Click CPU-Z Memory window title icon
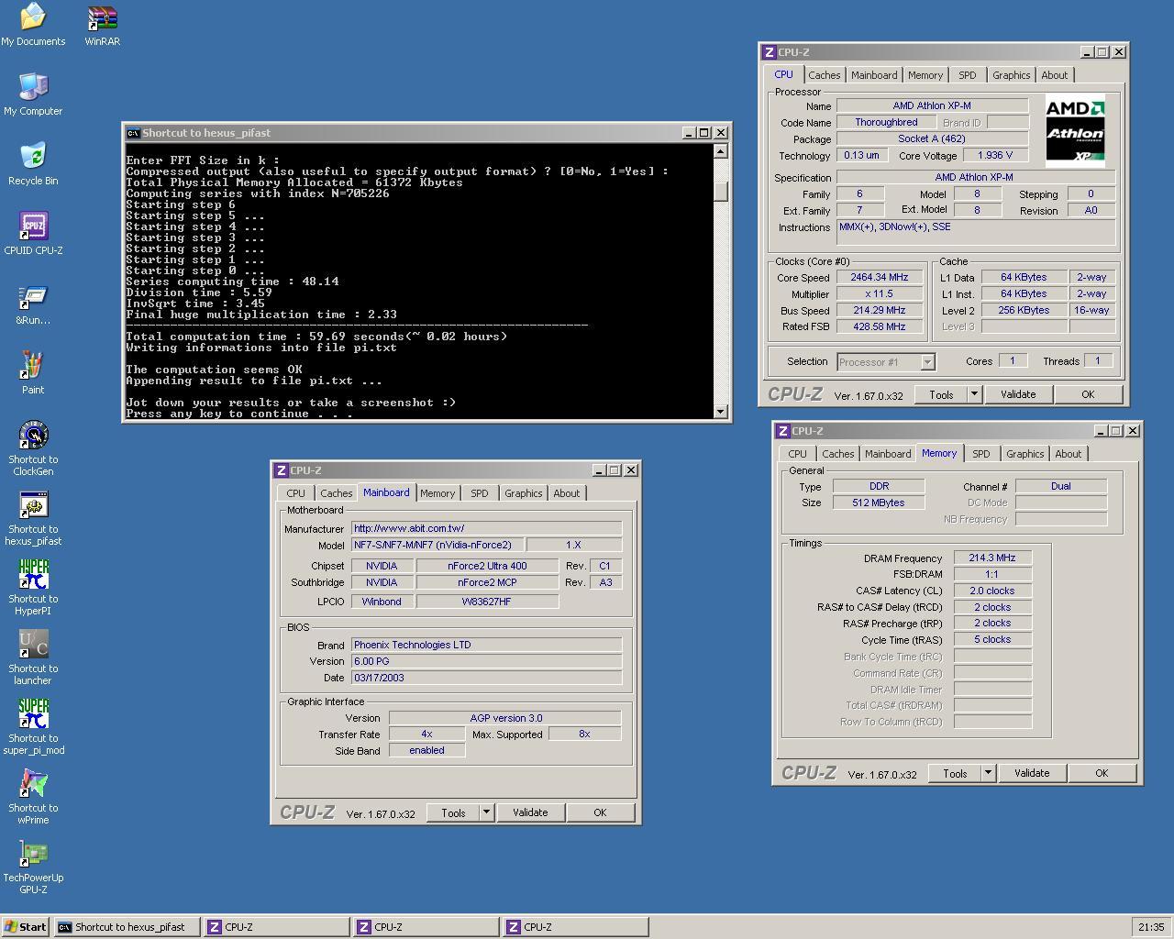1174x939 pixels. coord(783,431)
